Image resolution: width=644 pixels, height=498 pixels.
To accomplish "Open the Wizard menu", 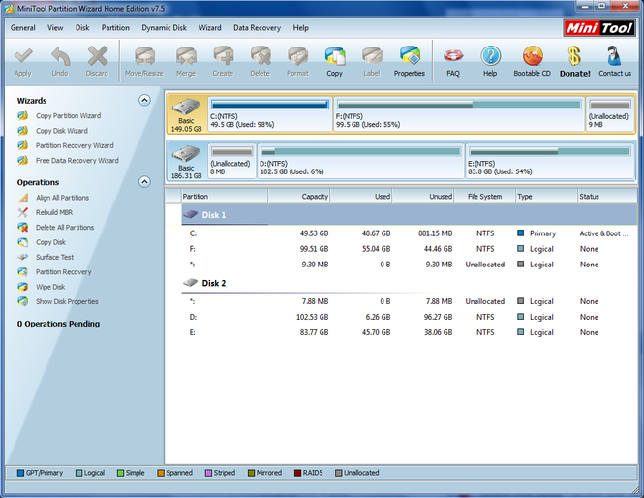I will click(x=210, y=28).
